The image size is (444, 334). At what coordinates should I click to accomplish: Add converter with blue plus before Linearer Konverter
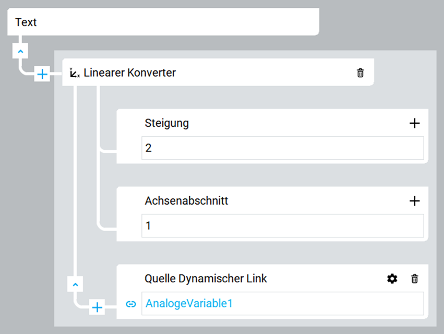tap(42, 74)
